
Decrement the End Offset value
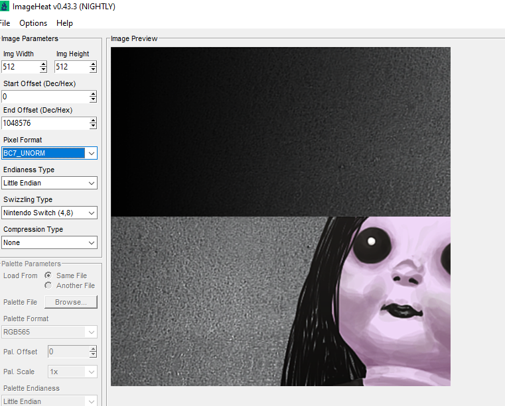(x=93, y=126)
